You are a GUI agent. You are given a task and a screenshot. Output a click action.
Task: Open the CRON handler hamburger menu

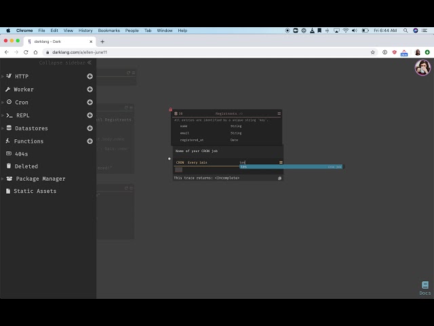click(281, 162)
